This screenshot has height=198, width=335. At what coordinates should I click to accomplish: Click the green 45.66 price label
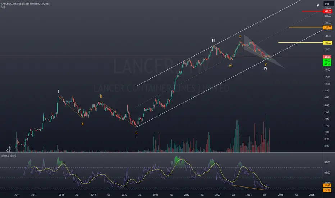[x=327, y=61]
